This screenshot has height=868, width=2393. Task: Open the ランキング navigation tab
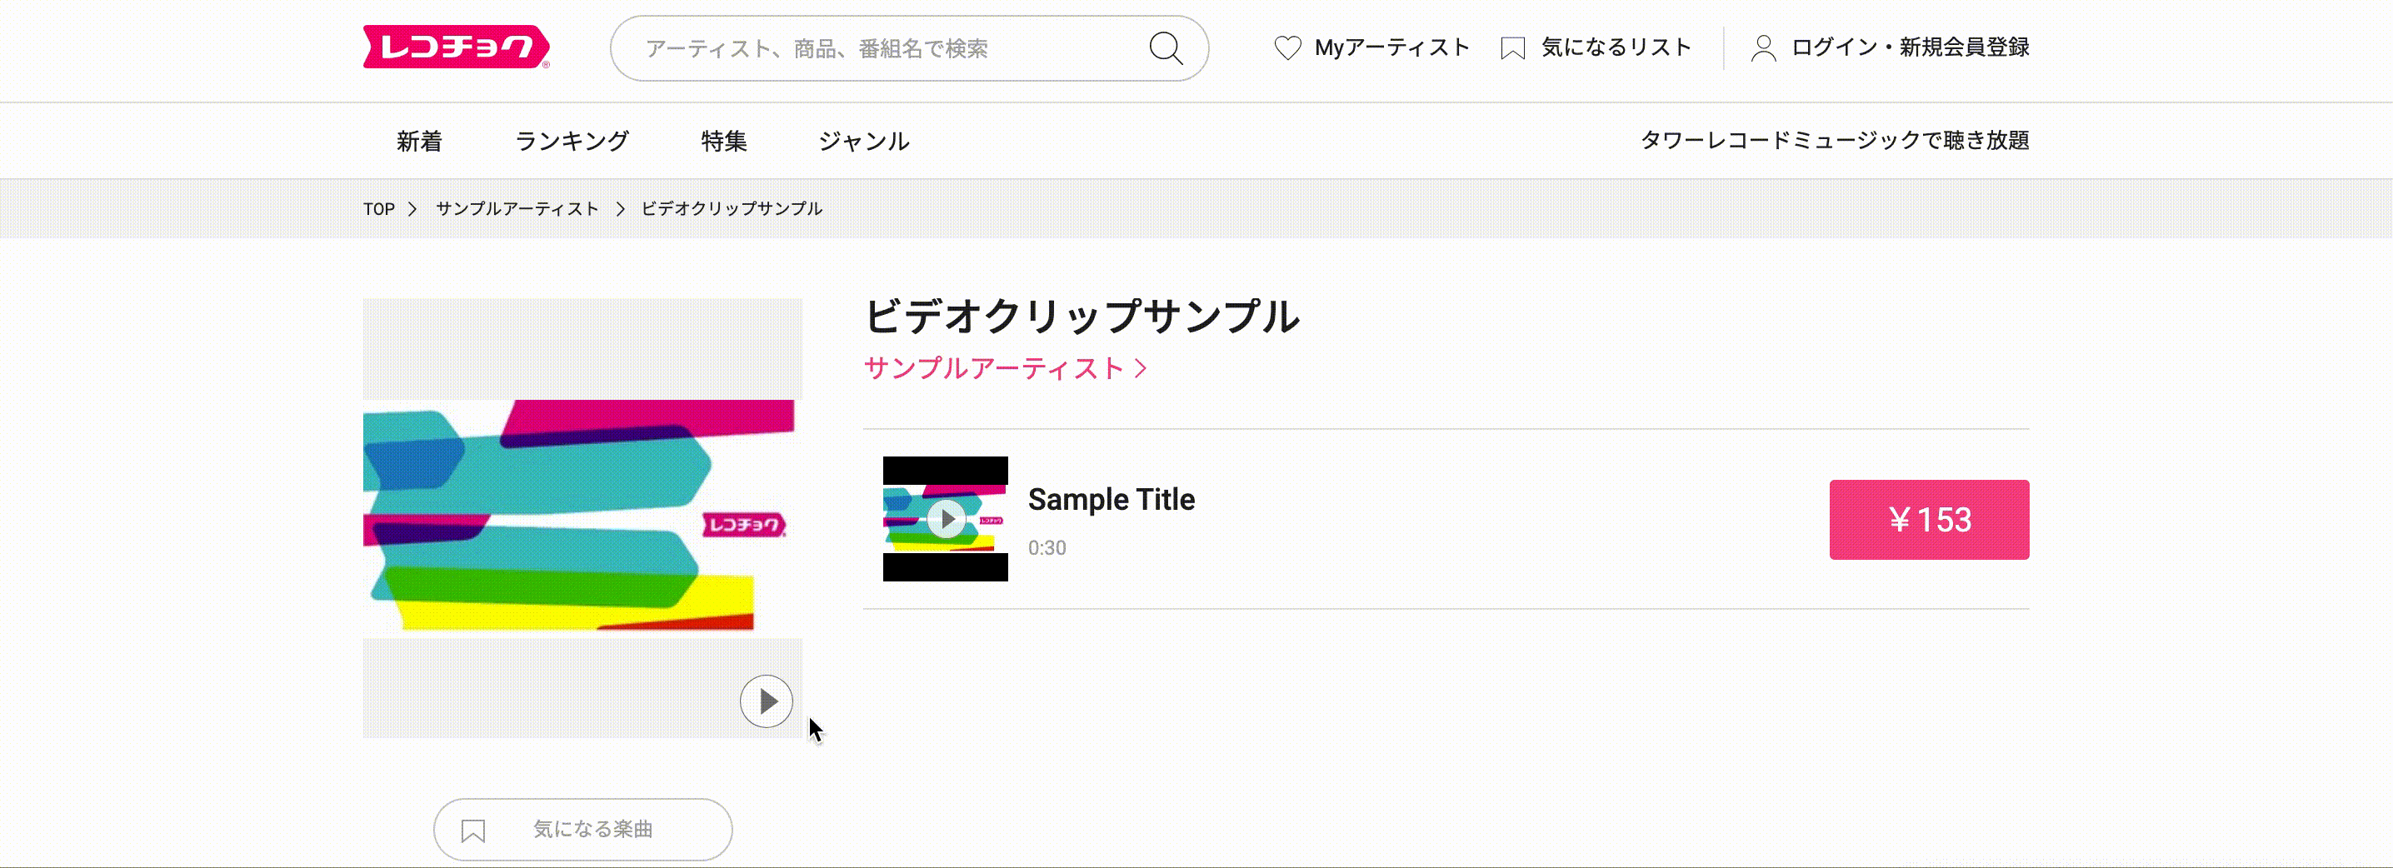click(572, 141)
